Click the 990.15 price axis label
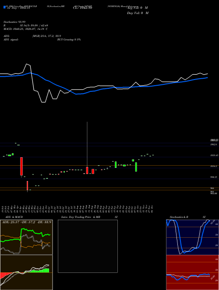The image size is (219, 290). click(213, 177)
